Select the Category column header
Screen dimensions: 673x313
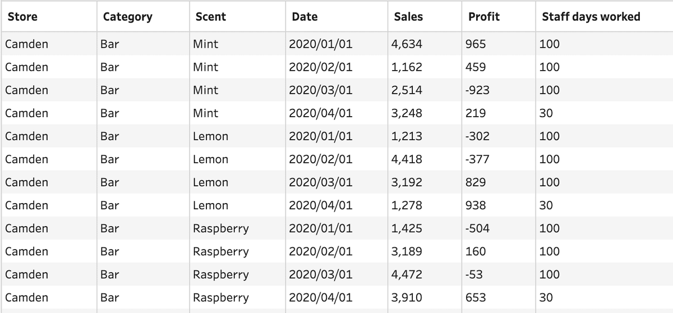tap(127, 17)
